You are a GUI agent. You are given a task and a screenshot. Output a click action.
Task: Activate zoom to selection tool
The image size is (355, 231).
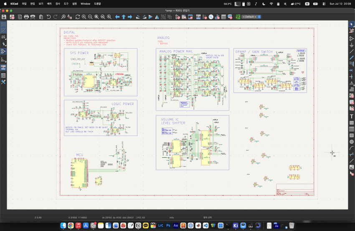click(109, 17)
